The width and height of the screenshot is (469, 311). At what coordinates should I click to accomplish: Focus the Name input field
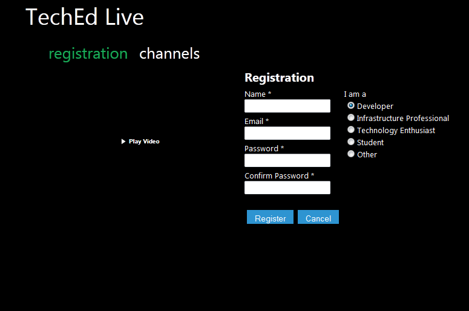pyautogui.click(x=287, y=106)
